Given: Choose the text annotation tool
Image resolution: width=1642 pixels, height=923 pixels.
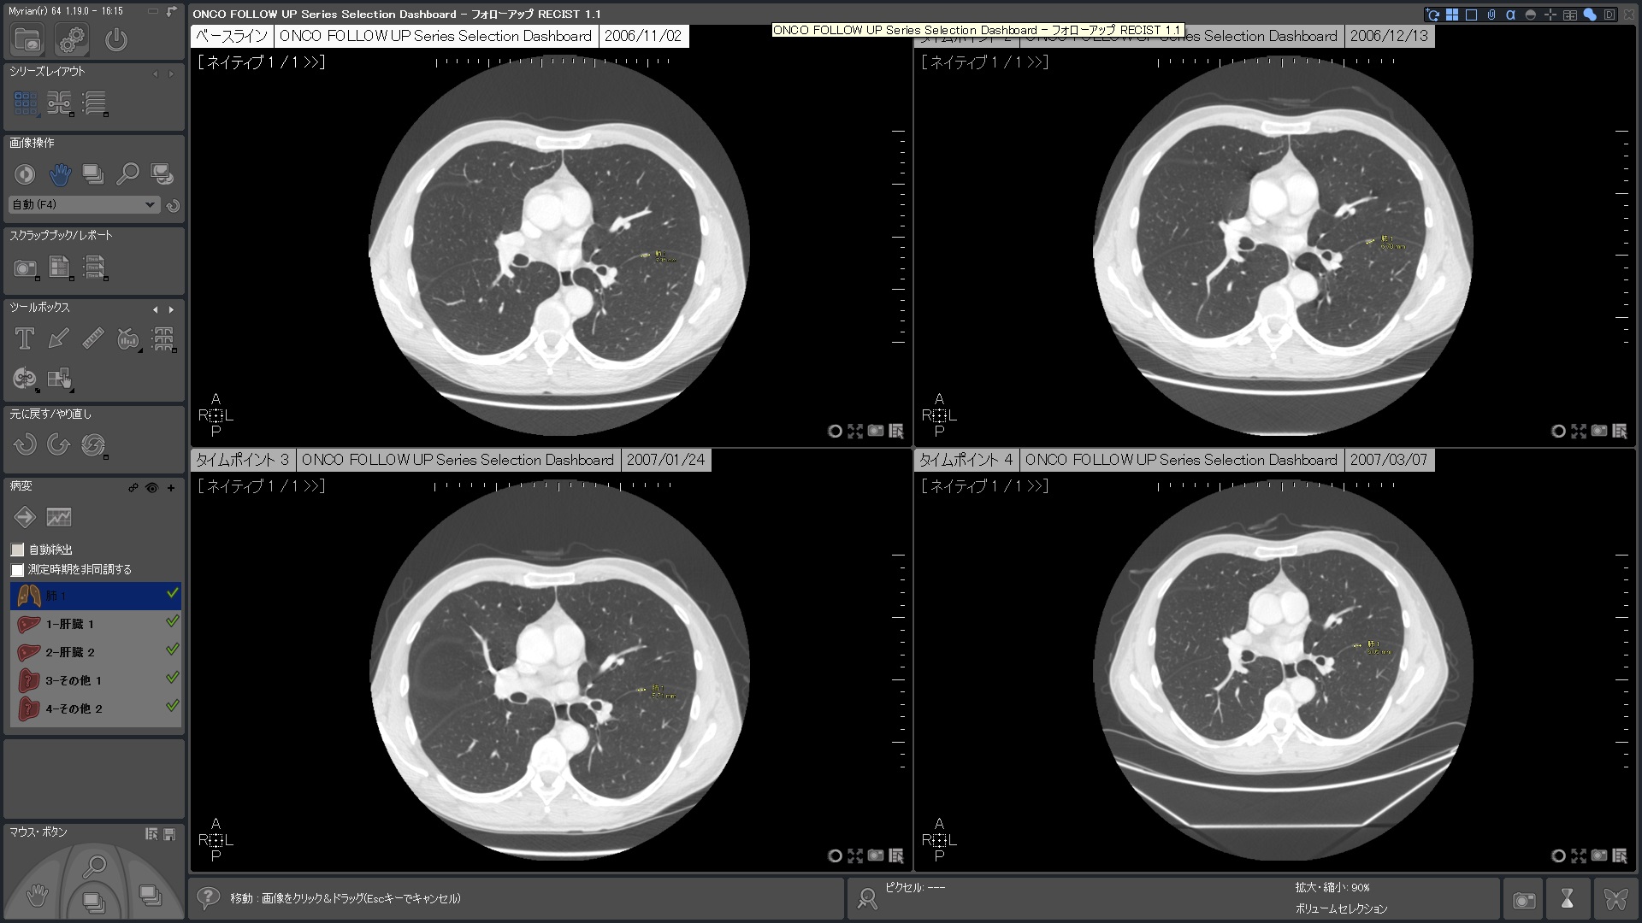Looking at the screenshot, I should pyautogui.click(x=25, y=338).
